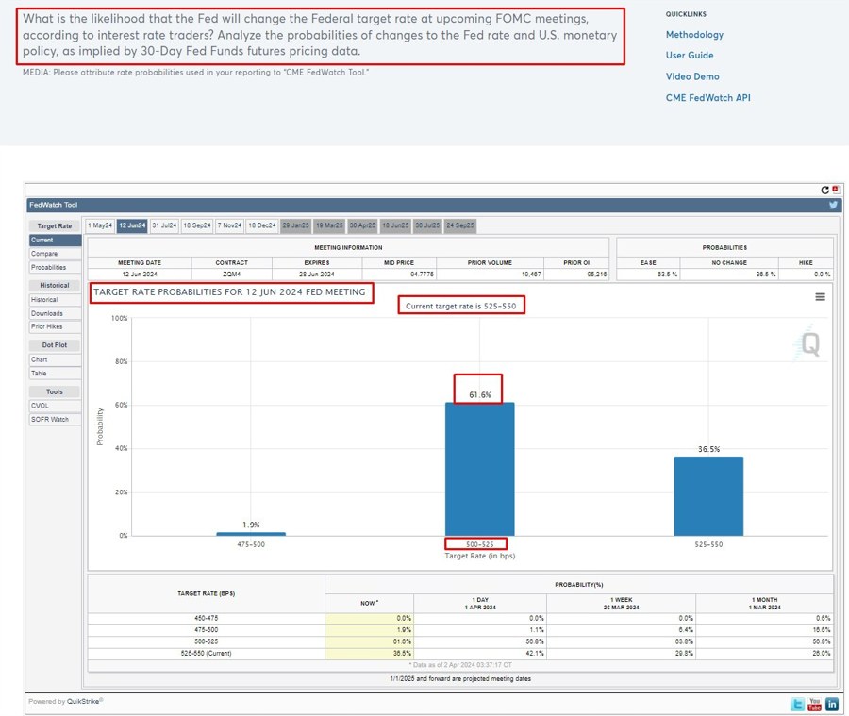
Task: Switch to the 31 Jul24 meeting tab
Action: (164, 225)
